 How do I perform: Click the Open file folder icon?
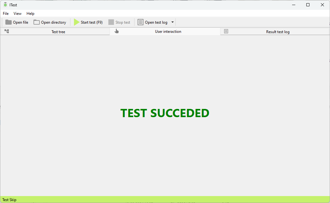[9, 22]
